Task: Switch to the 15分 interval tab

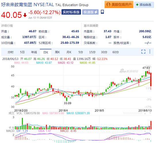Action: point(92,52)
